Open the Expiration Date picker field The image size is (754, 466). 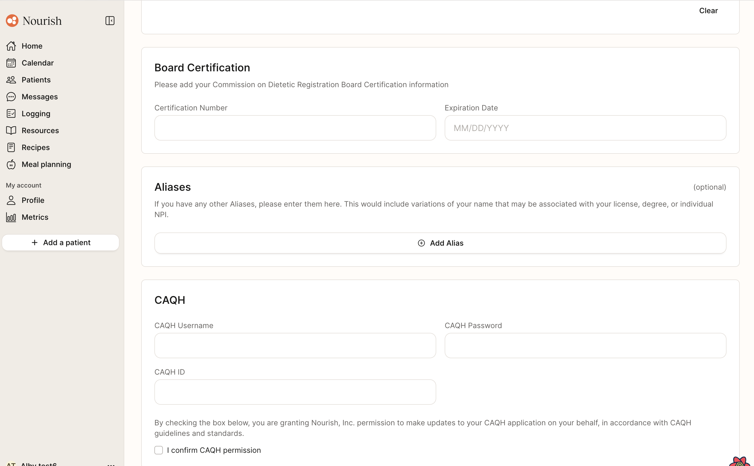tap(585, 128)
